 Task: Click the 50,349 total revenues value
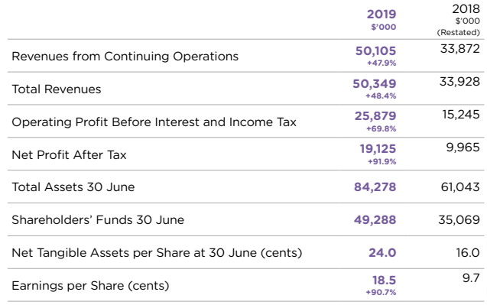(375, 83)
